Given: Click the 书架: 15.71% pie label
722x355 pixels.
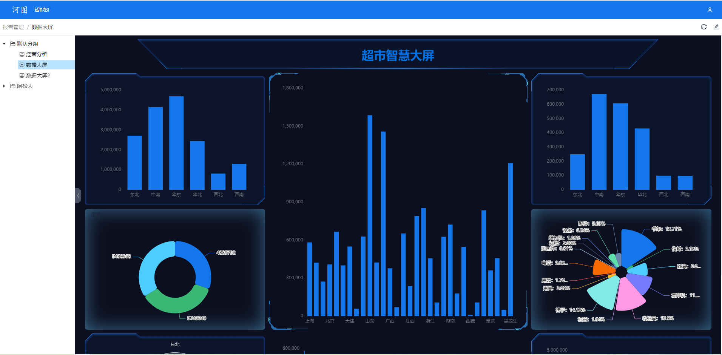Looking at the screenshot, I should 666,229.
